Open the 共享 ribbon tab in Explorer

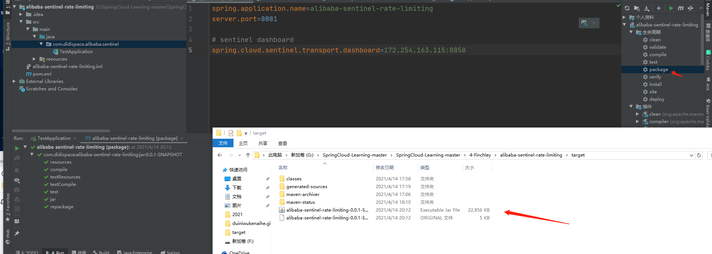(263, 143)
